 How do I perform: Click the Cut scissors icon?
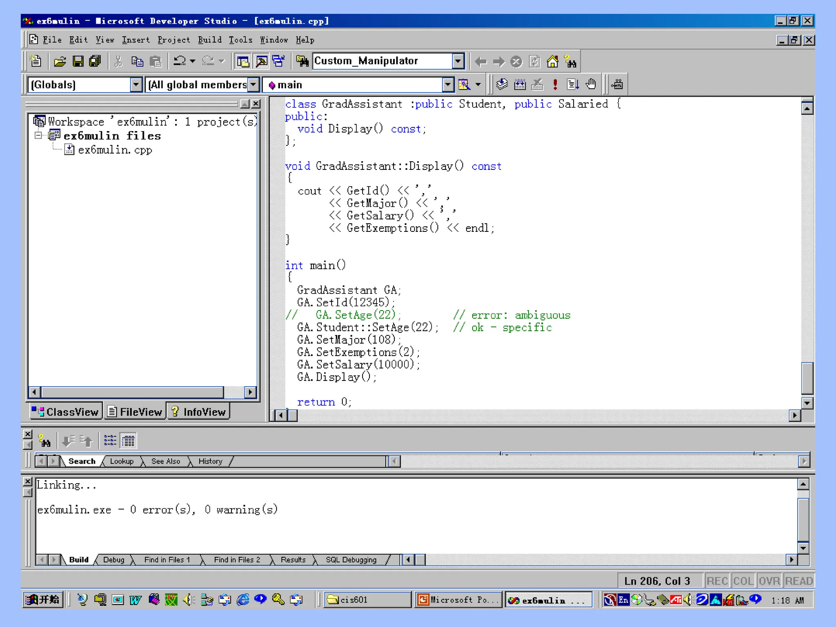[x=118, y=61]
